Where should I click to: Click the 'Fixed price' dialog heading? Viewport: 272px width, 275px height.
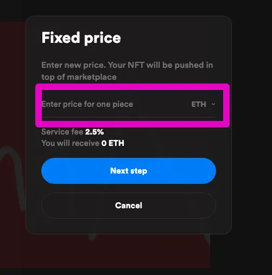81,37
